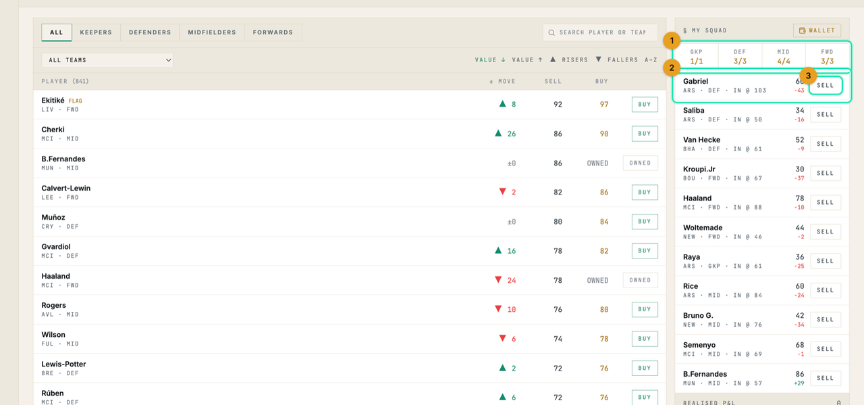Sort by Risers with the up triangle
864x405 pixels.
[x=568, y=59]
